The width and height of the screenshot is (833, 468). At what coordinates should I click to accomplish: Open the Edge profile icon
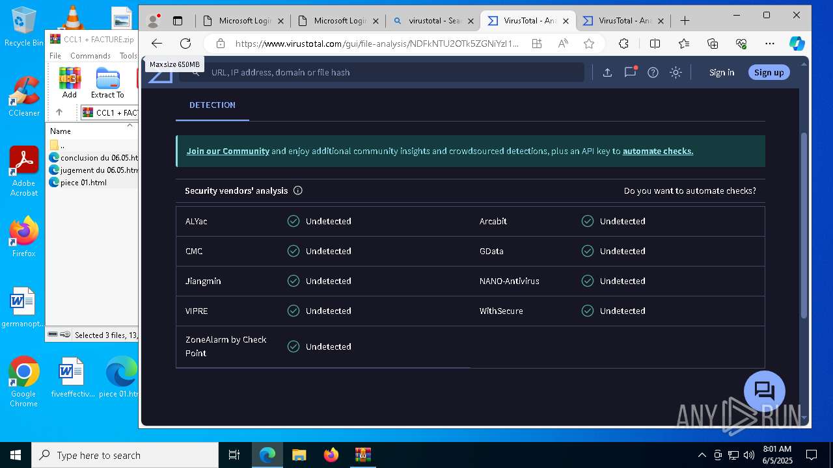tap(154, 21)
